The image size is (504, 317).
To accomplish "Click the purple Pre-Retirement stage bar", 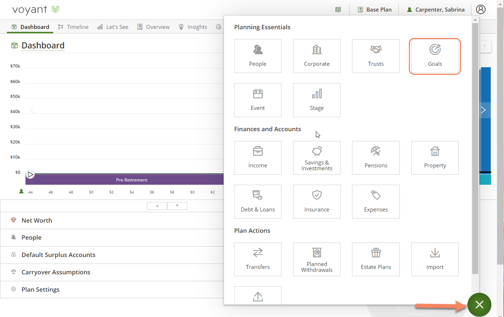I will point(131,180).
